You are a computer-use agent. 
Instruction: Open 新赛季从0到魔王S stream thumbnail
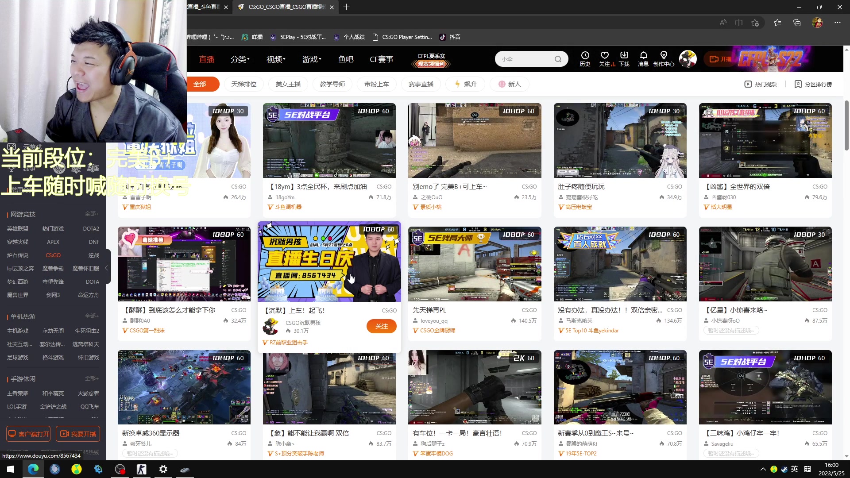620,387
